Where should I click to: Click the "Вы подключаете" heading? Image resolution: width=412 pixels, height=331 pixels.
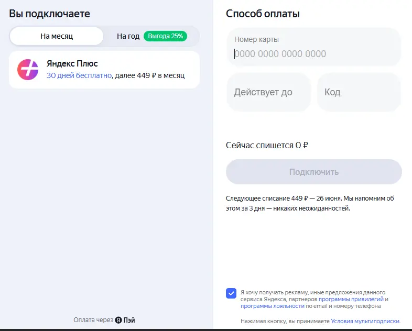tap(49, 14)
